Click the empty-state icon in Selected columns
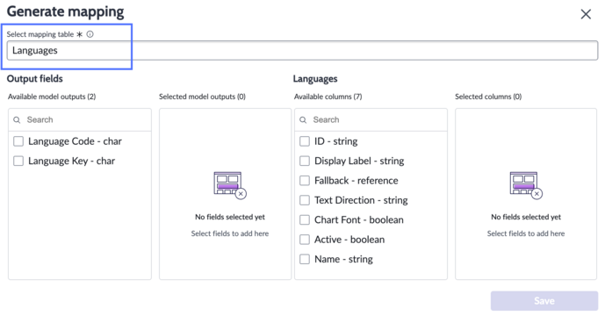The height and width of the screenshot is (323, 605). (x=526, y=185)
